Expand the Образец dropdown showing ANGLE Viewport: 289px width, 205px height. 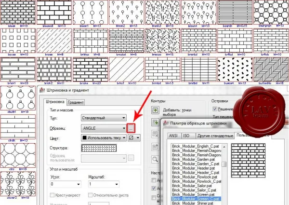[x=104, y=128]
